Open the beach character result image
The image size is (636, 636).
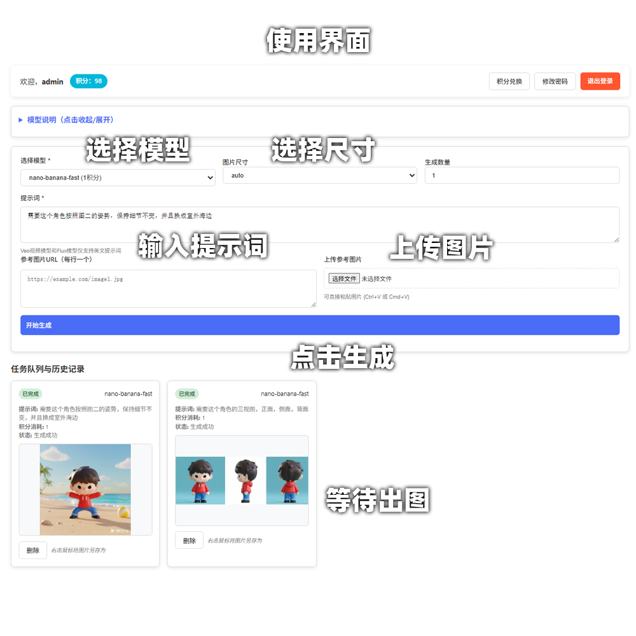[x=85, y=490]
